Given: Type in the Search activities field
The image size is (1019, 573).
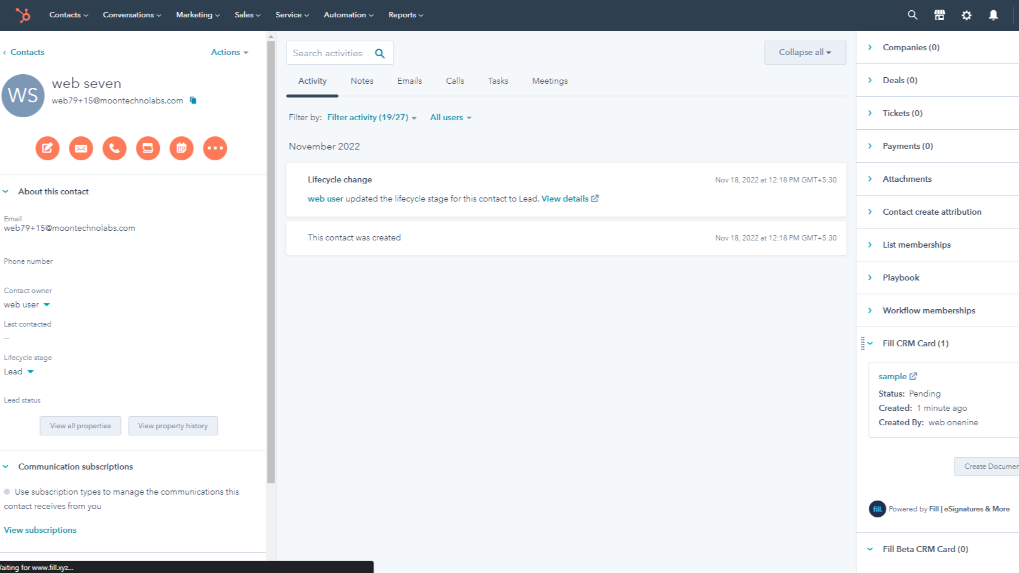Looking at the screenshot, I should click(332, 53).
